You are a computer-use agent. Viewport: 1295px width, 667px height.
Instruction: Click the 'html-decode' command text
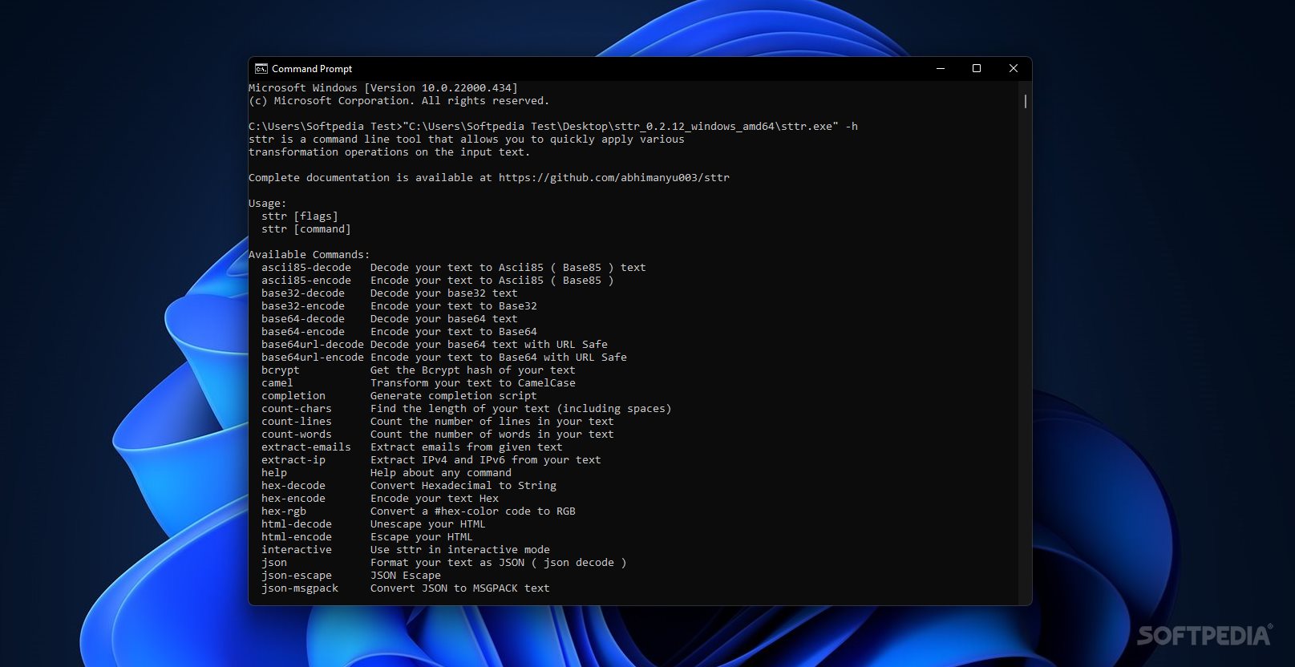pos(297,524)
